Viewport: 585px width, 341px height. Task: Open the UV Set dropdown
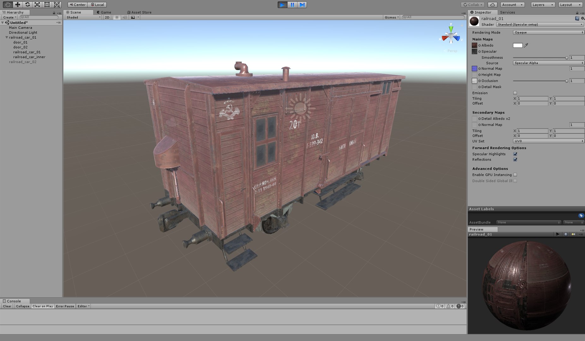pos(548,141)
